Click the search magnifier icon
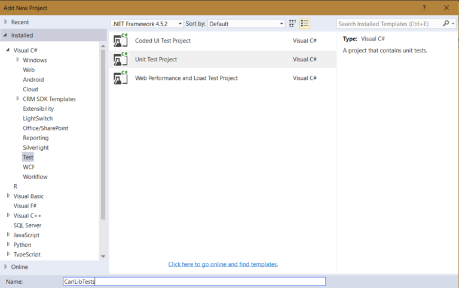This screenshot has width=459, height=288. click(x=445, y=24)
